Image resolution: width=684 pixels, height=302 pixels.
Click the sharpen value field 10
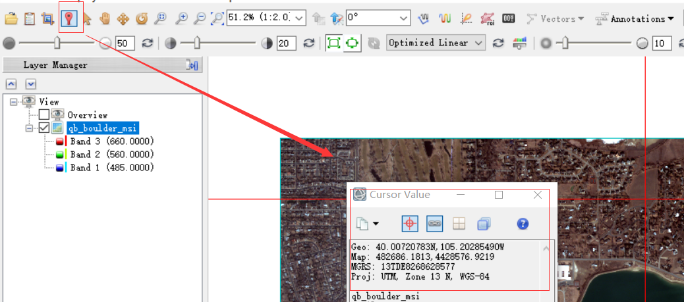coord(662,43)
